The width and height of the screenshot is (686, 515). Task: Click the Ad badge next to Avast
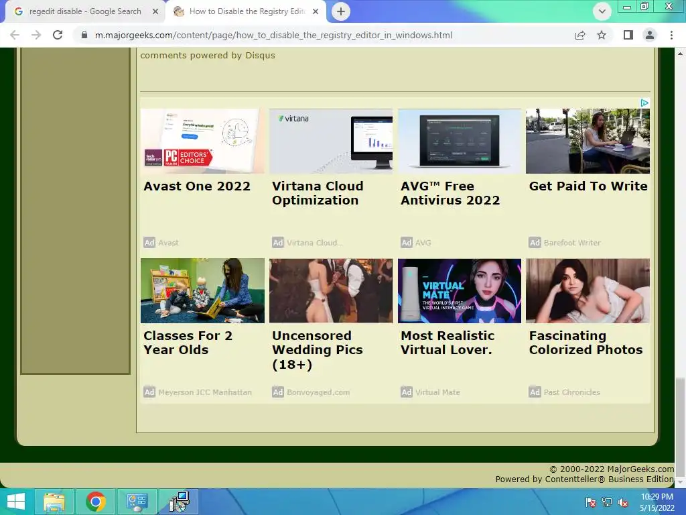149,243
